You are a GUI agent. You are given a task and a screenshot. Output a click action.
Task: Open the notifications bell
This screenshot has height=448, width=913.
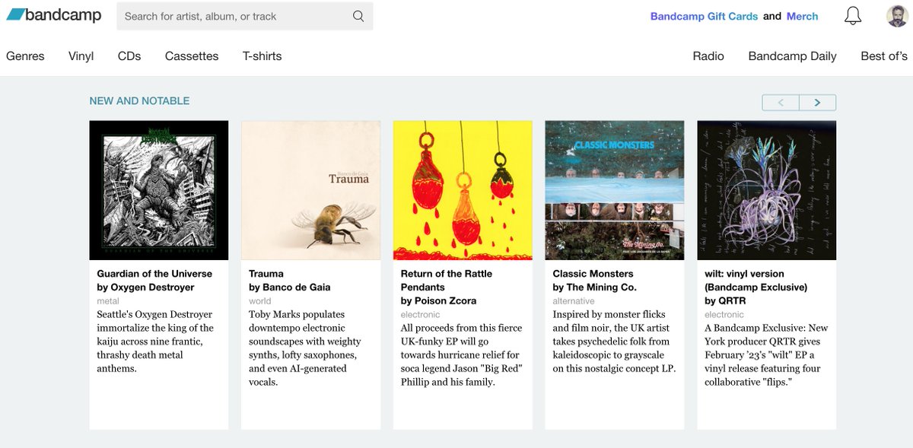point(853,16)
